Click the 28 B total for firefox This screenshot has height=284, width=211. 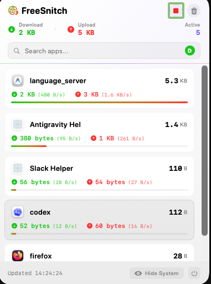(x=181, y=256)
